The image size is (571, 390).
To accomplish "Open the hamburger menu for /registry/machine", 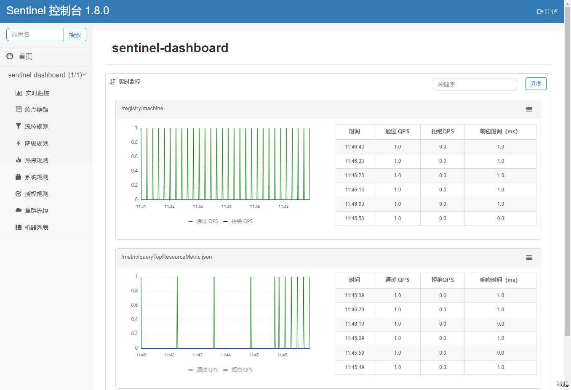I will tap(529, 109).
